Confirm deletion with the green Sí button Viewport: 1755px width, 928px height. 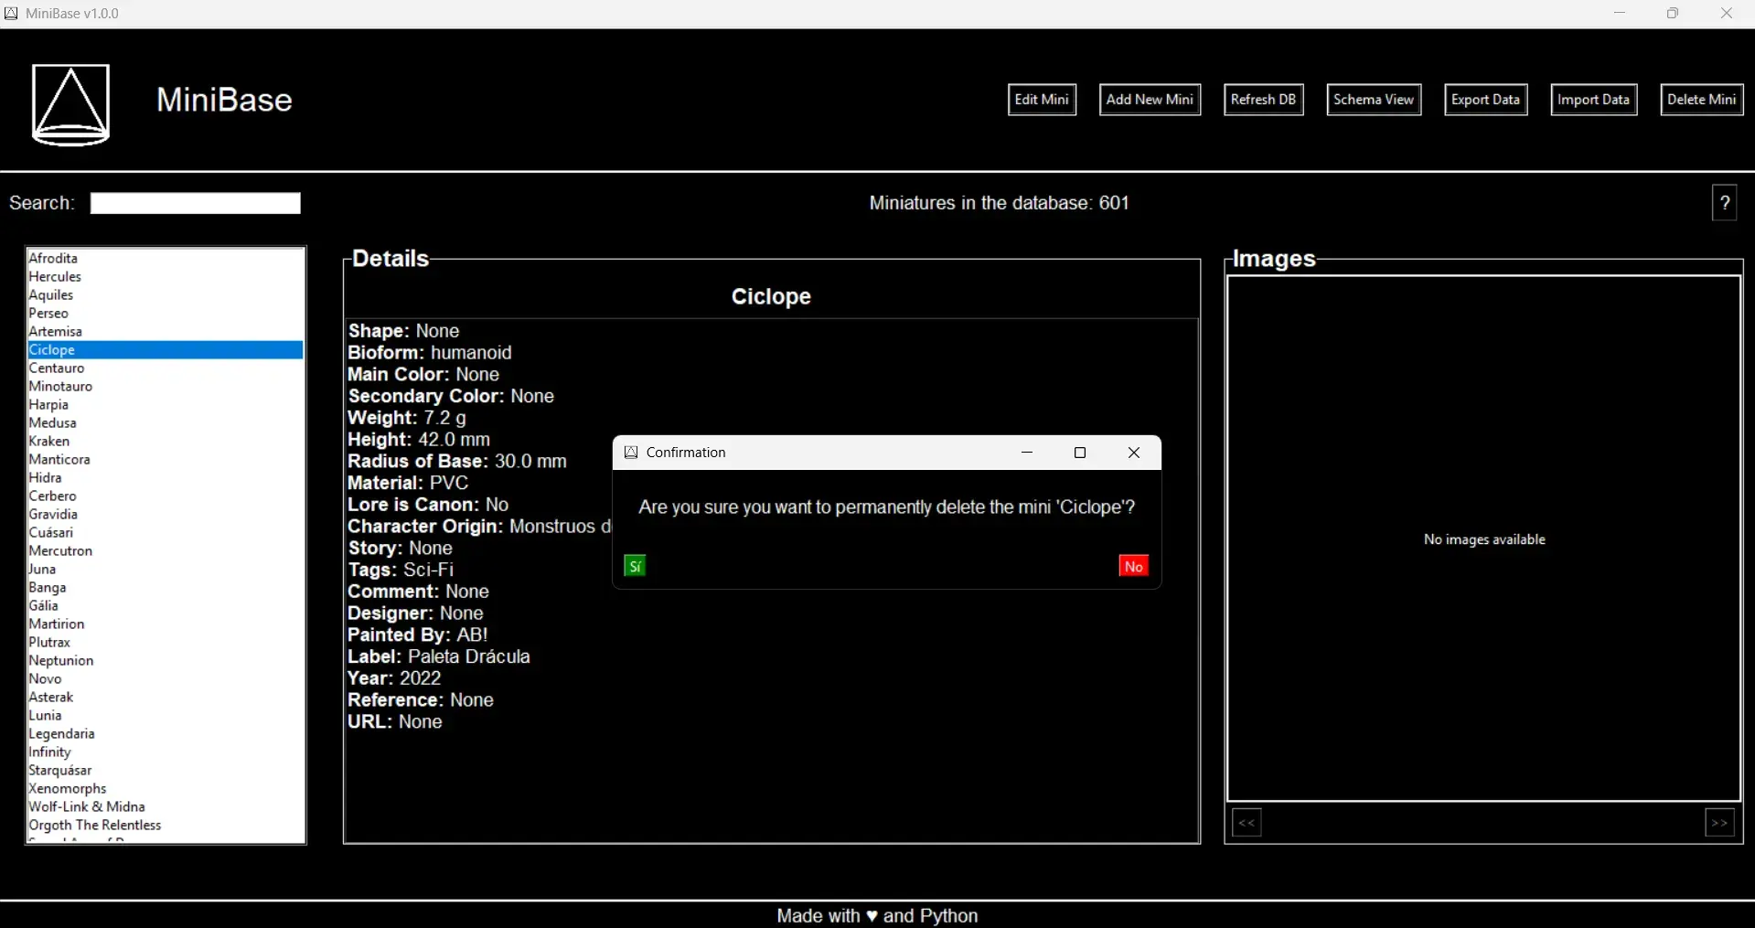(636, 566)
